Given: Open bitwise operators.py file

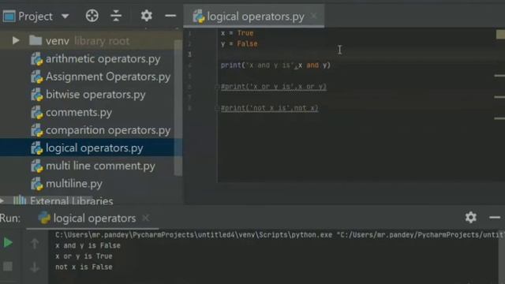Looking at the screenshot, I should point(95,95).
